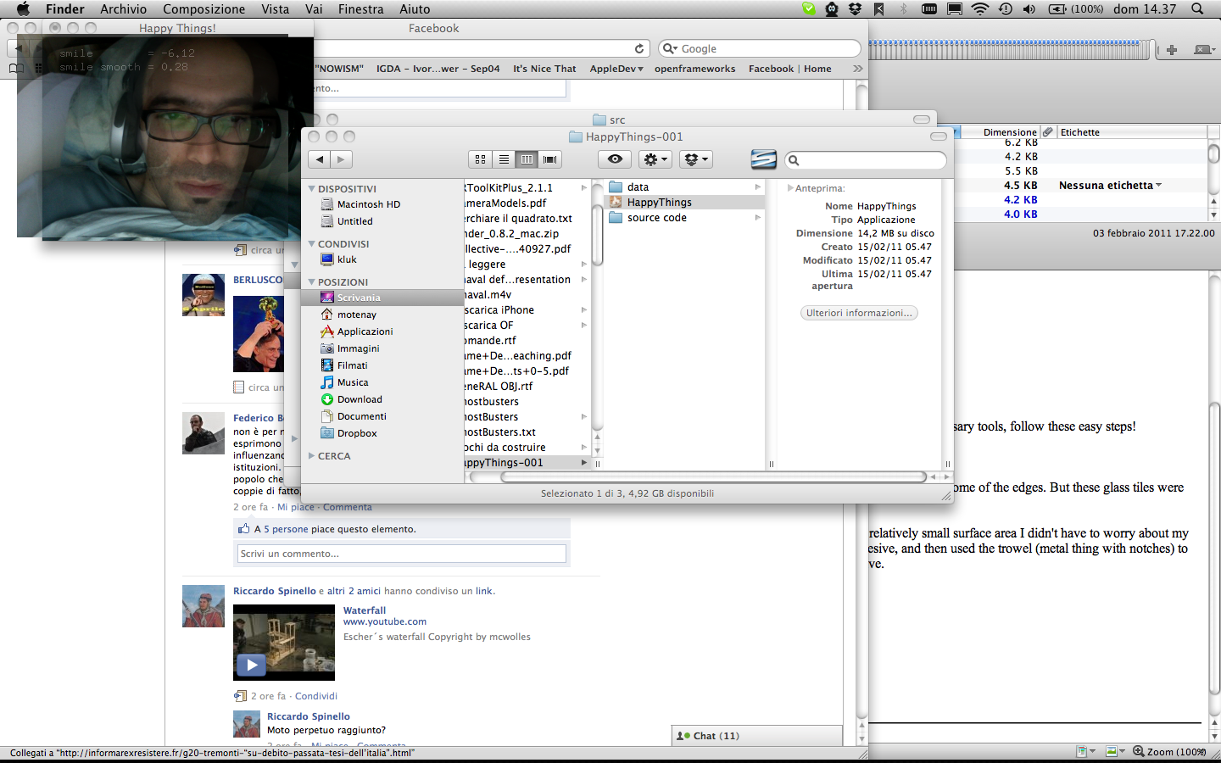Open the Nessuna etichetta dropdown
The height and width of the screenshot is (763, 1221).
click(x=1110, y=186)
